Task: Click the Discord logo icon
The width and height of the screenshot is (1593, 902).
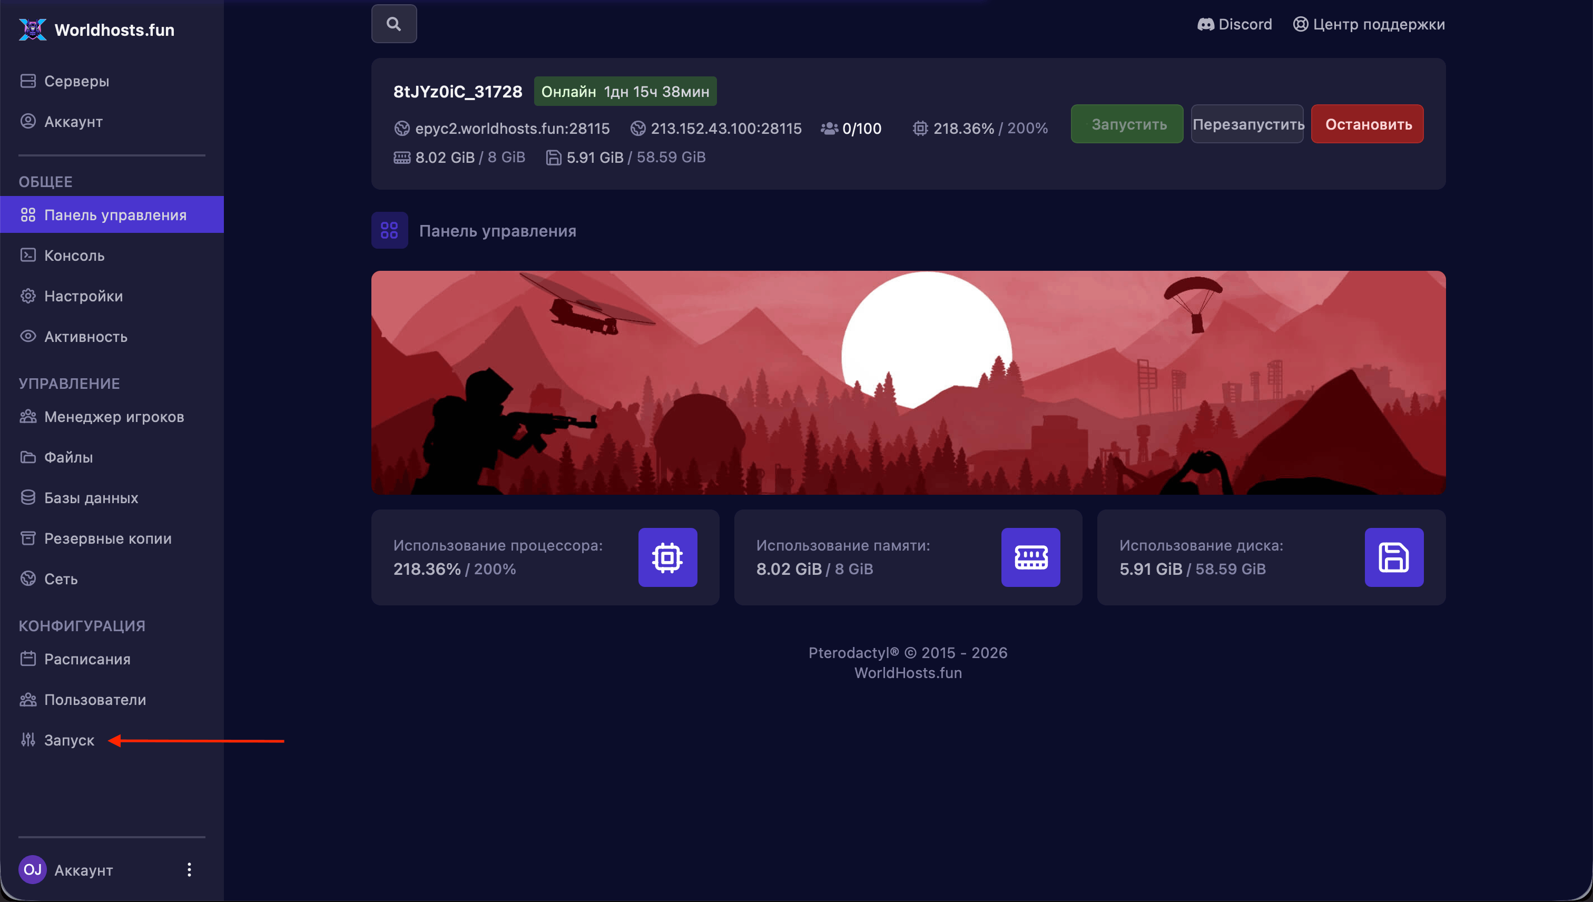Action: pos(1205,24)
